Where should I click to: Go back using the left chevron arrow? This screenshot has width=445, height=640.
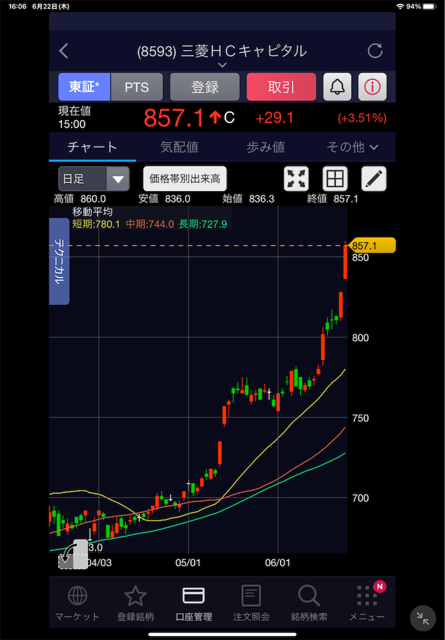click(x=64, y=51)
